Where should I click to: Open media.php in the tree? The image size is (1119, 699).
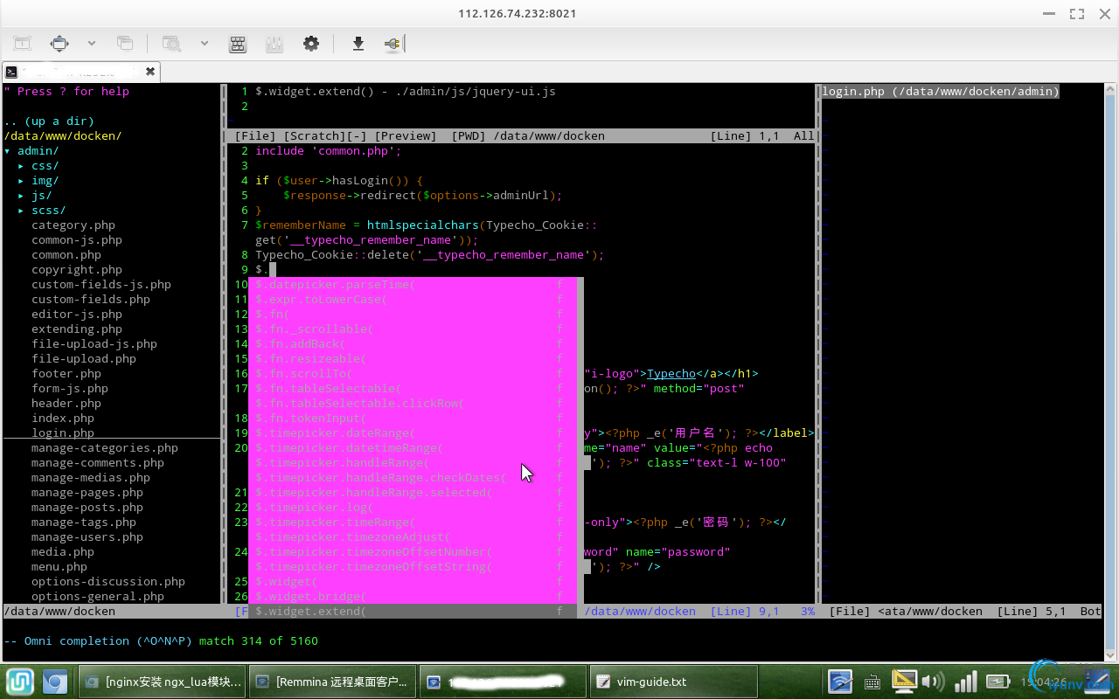(x=63, y=552)
